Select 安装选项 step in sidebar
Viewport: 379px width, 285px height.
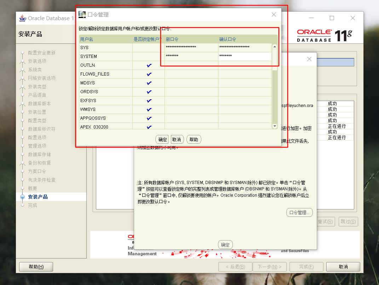[x=37, y=61]
